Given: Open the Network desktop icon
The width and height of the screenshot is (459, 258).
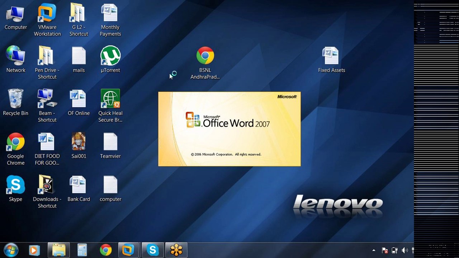Looking at the screenshot, I should 15,60.
